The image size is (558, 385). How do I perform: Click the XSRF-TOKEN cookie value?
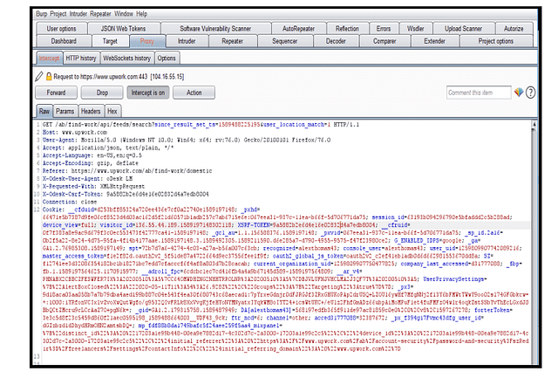click(323, 225)
